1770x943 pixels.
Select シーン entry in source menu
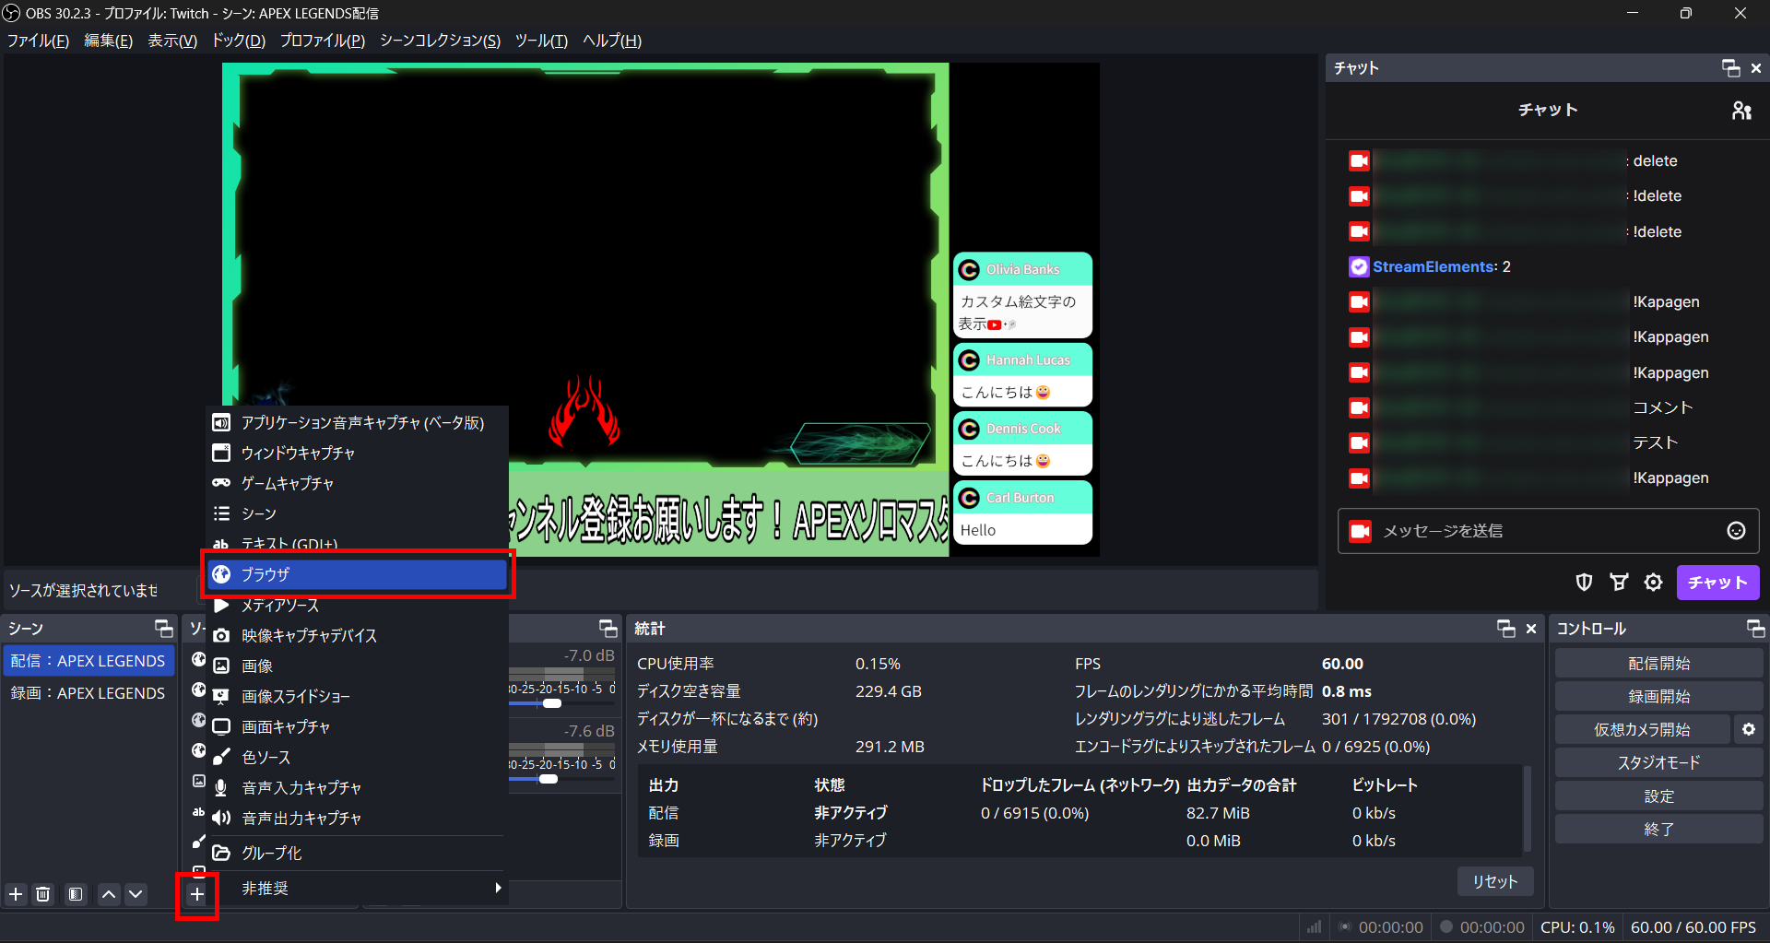pyautogui.click(x=358, y=513)
